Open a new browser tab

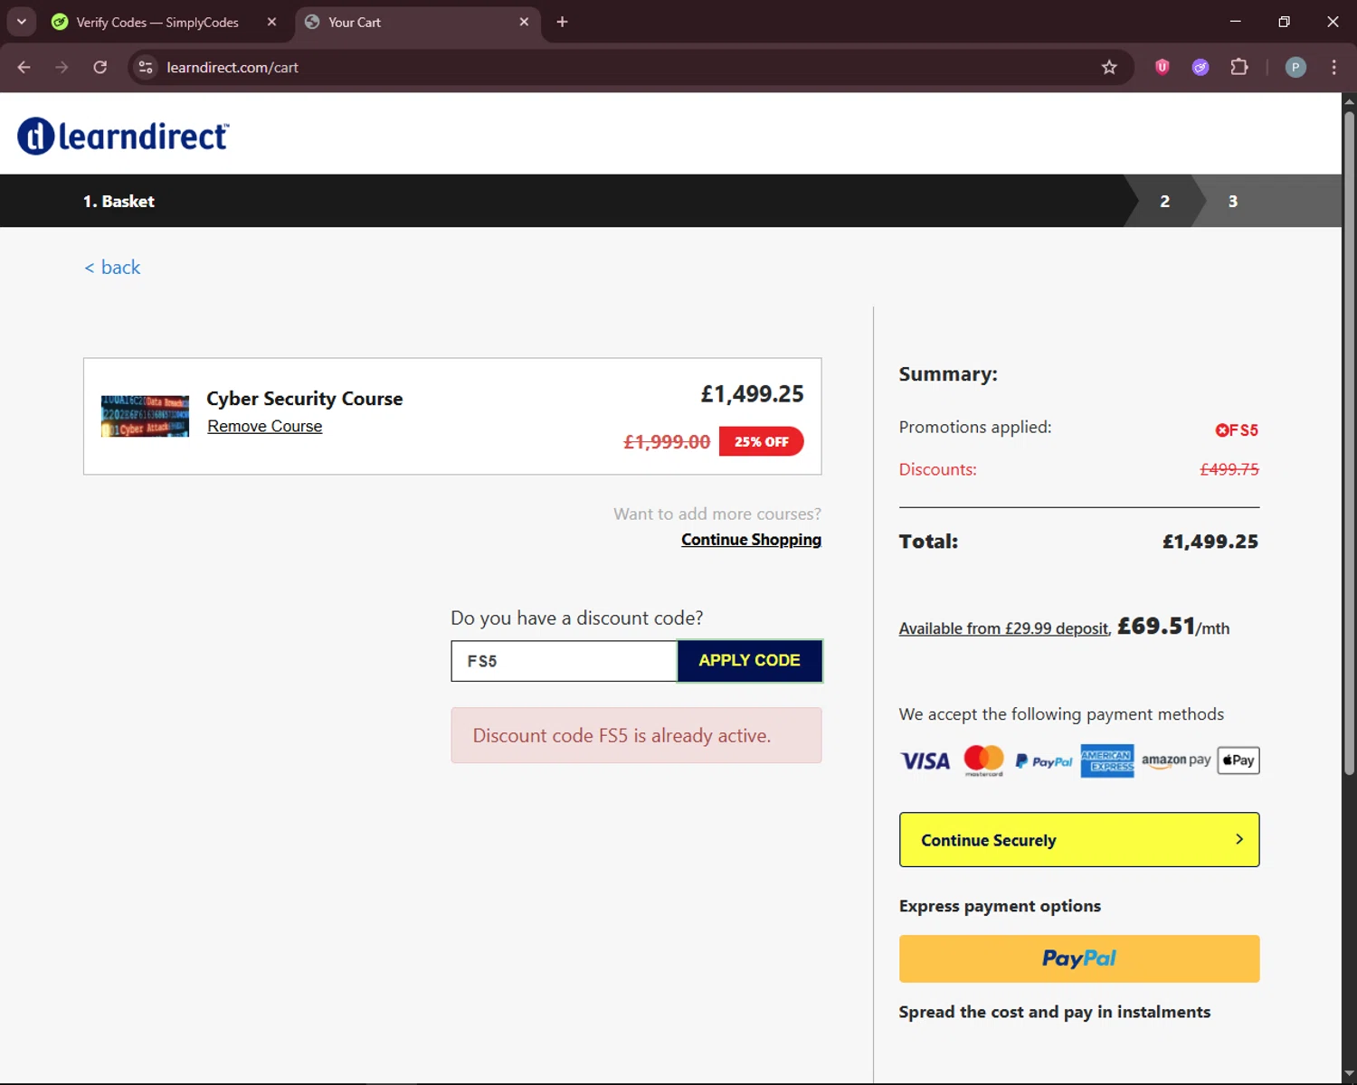pyautogui.click(x=562, y=22)
